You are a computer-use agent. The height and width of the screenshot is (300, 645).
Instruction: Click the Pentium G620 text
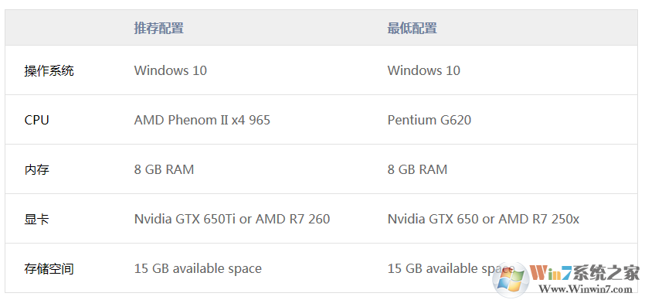click(x=429, y=120)
